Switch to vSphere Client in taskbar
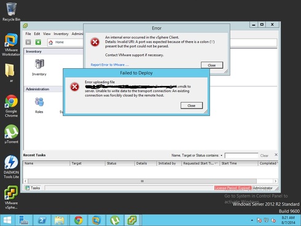Screen dimensions: 301x226 (x=132, y=220)
